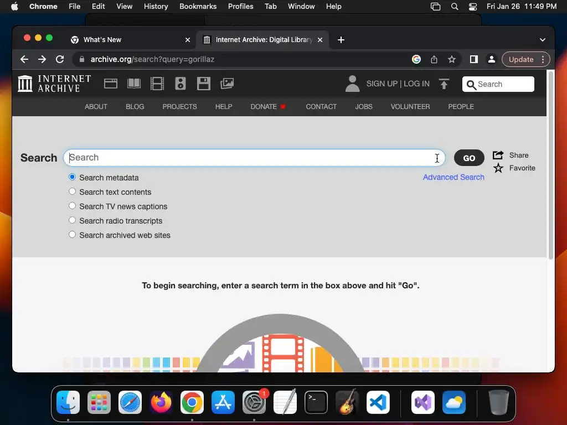The width and height of the screenshot is (567, 425).
Task: Select Search text contents radio button
Action: [x=73, y=191]
